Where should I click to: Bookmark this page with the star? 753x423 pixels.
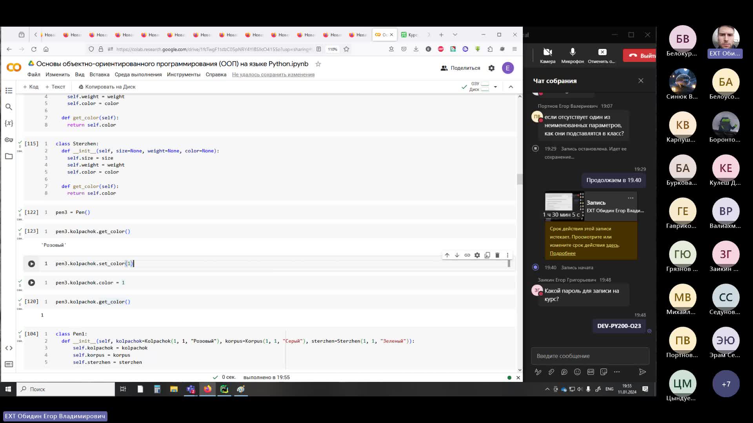pos(346,49)
